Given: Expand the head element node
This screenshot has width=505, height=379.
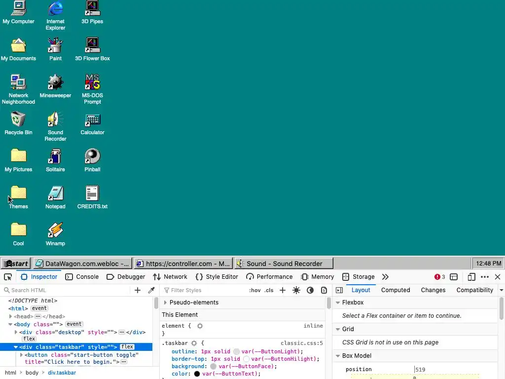Looking at the screenshot, I should pos(10,316).
